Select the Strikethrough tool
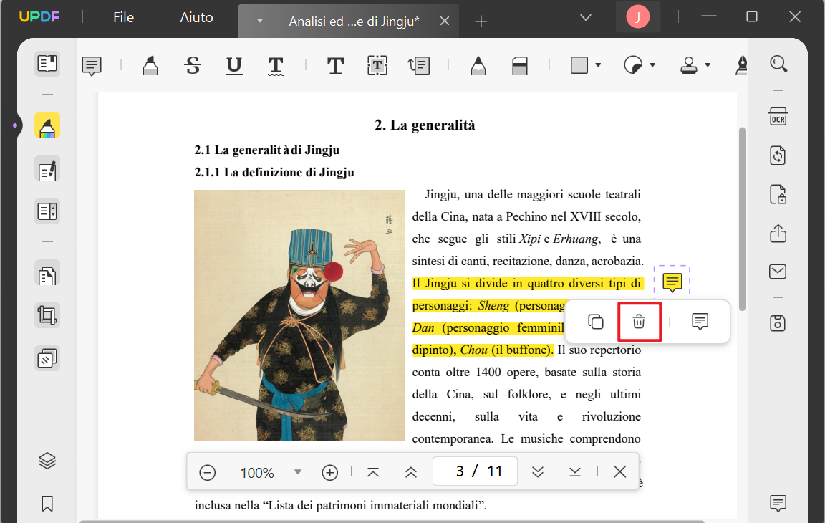Screen dimensions: 825x523 click(x=193, y=66)
